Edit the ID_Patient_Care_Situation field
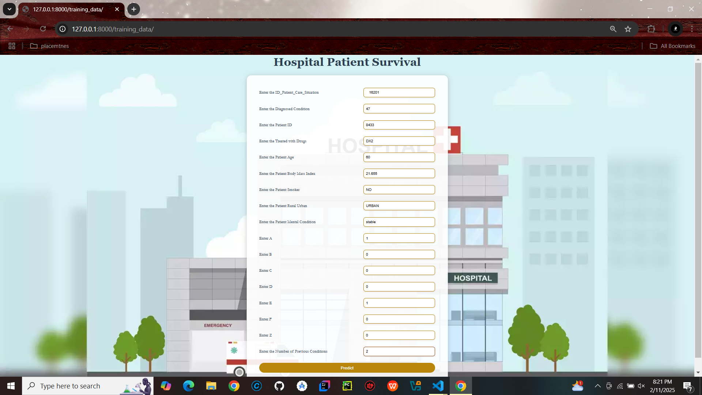Image resolution: width=702 pixels, height=395 pixels. [399, 93]
